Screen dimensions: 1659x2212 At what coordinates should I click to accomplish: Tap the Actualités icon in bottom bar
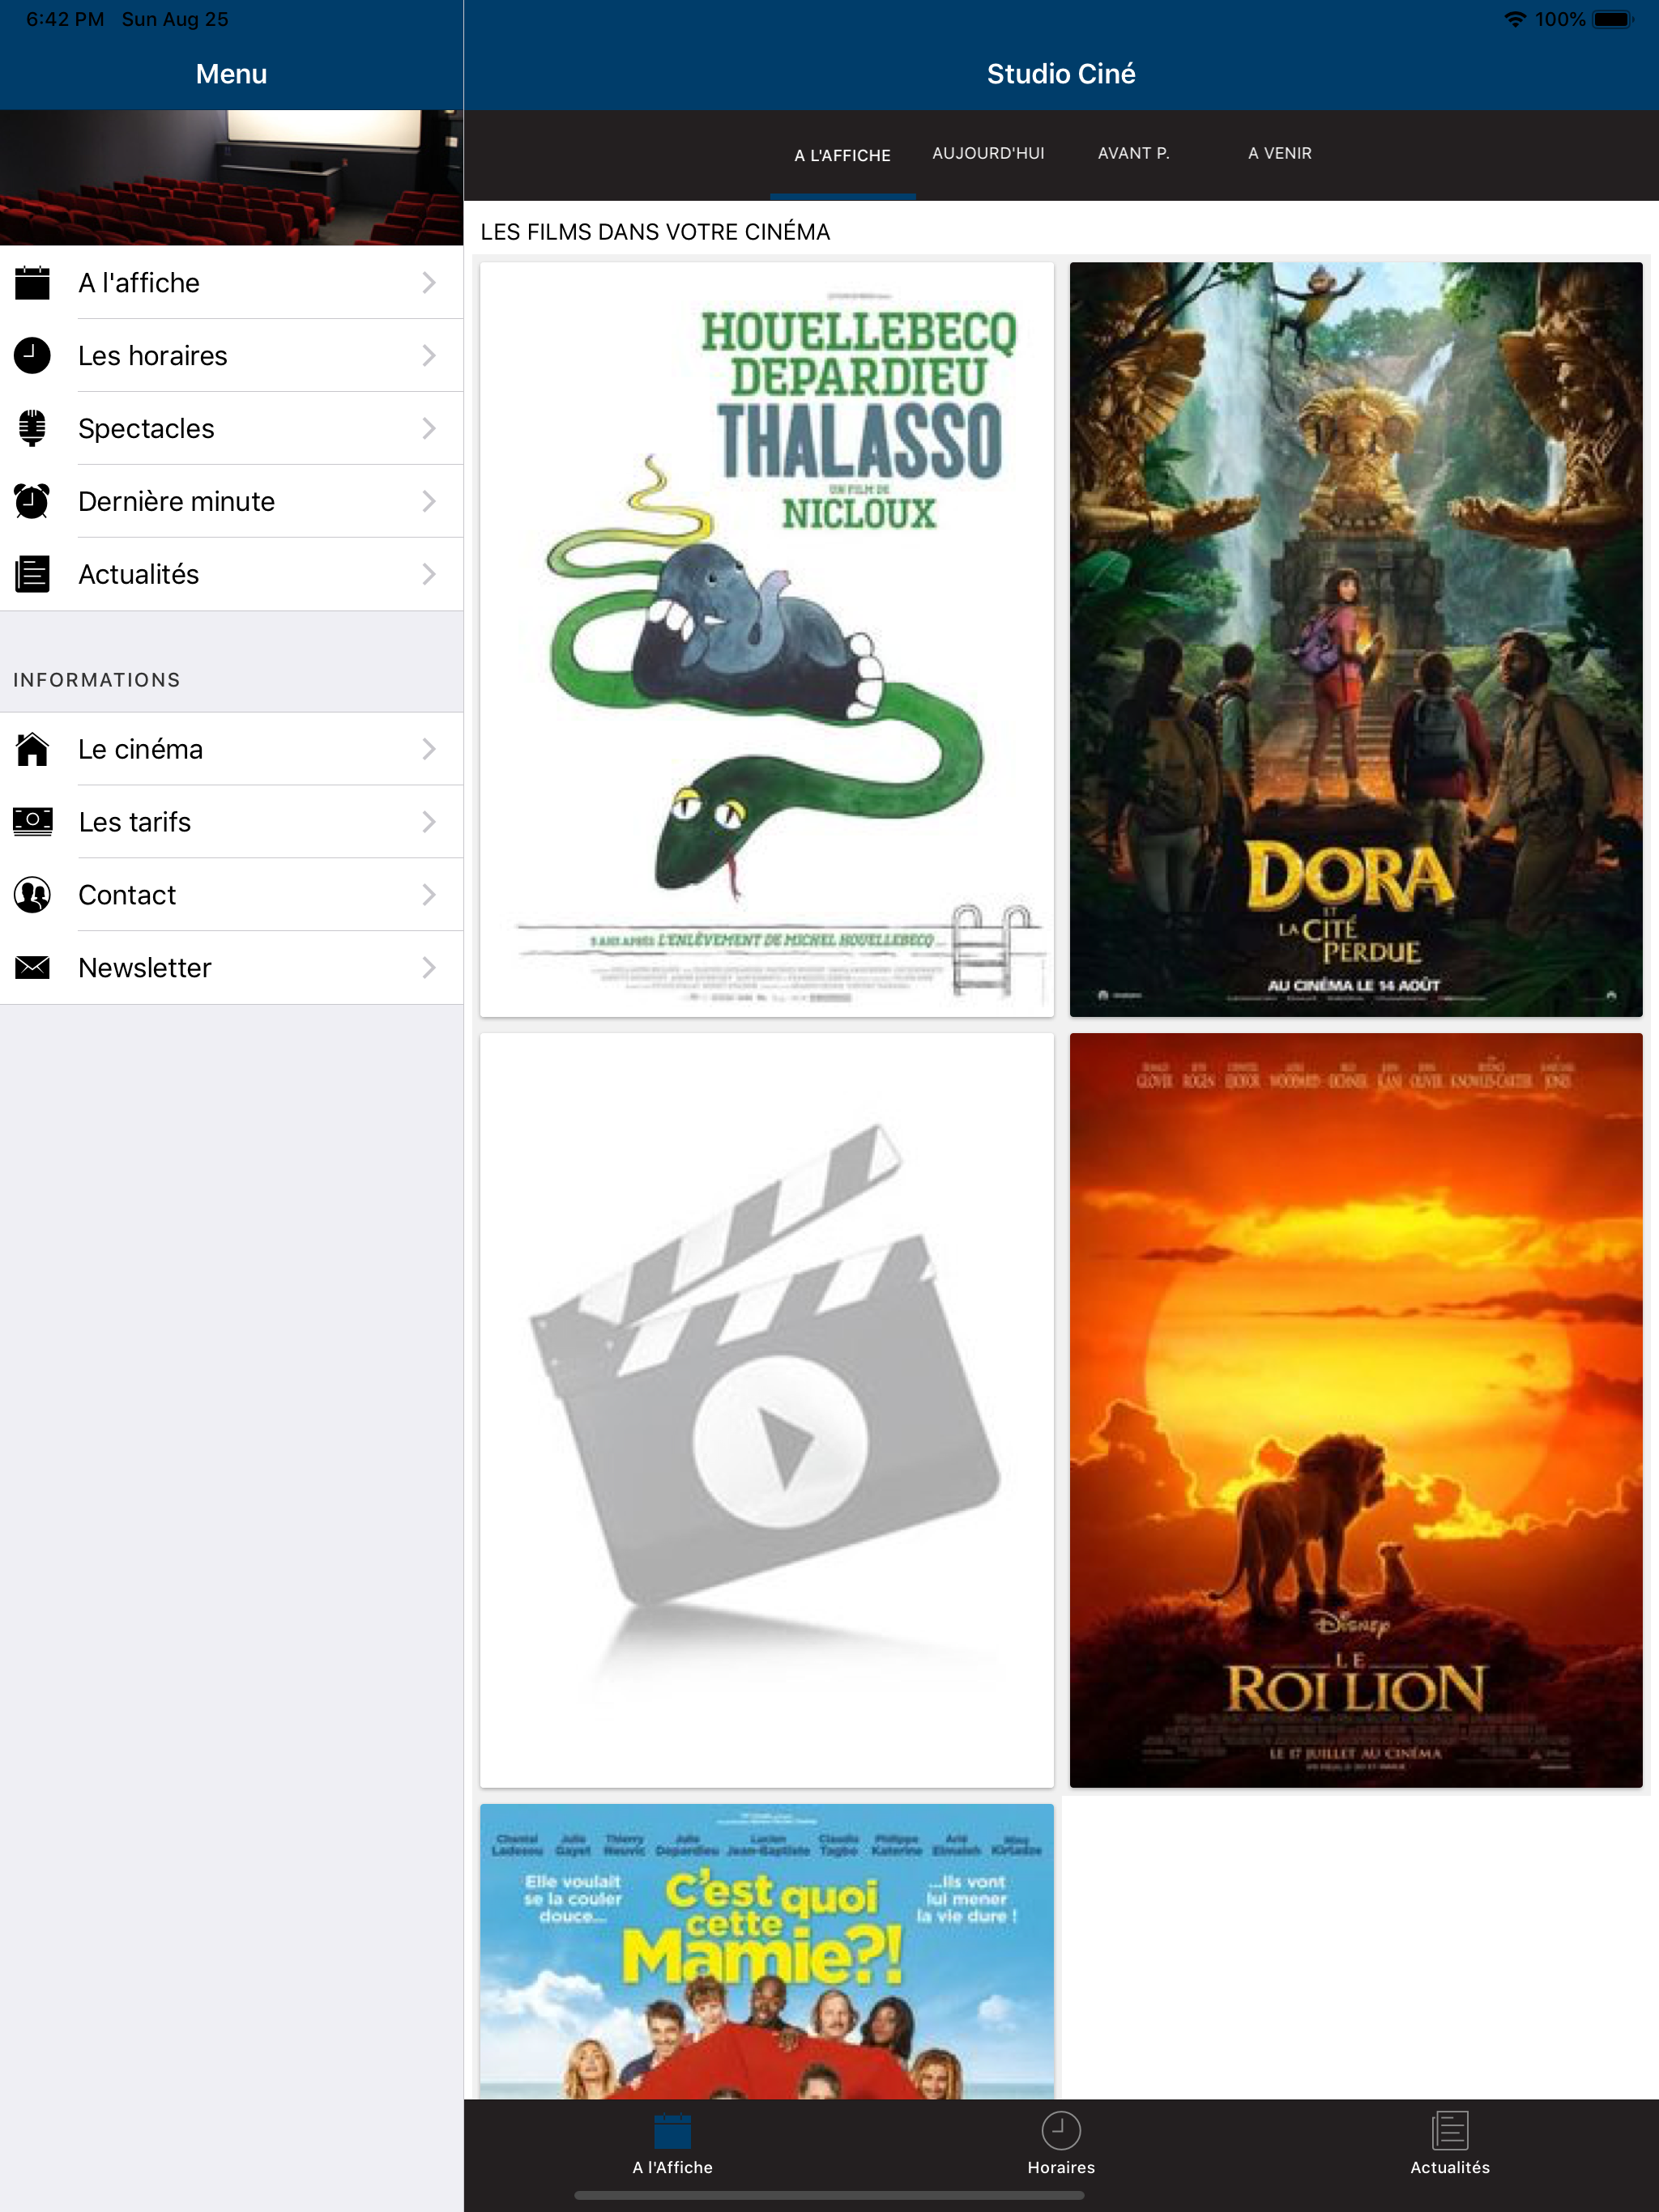click(x=1450, y=2131)
